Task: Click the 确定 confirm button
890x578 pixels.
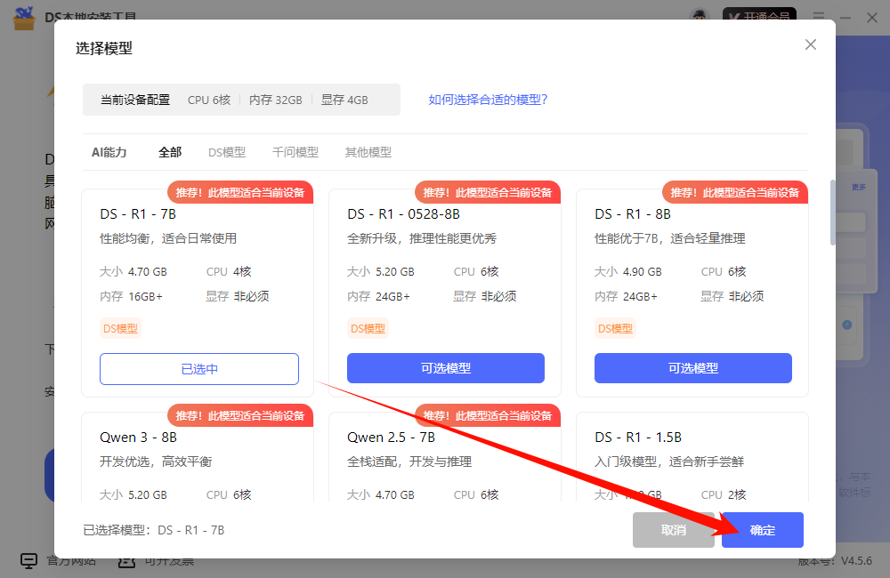Action: pyautogui.click(x=763, y=530)
